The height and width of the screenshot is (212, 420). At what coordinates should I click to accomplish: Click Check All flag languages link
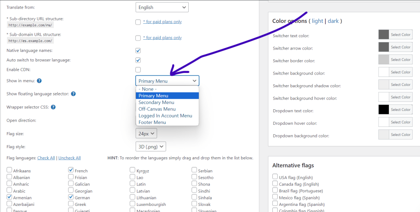coord(46,158)
